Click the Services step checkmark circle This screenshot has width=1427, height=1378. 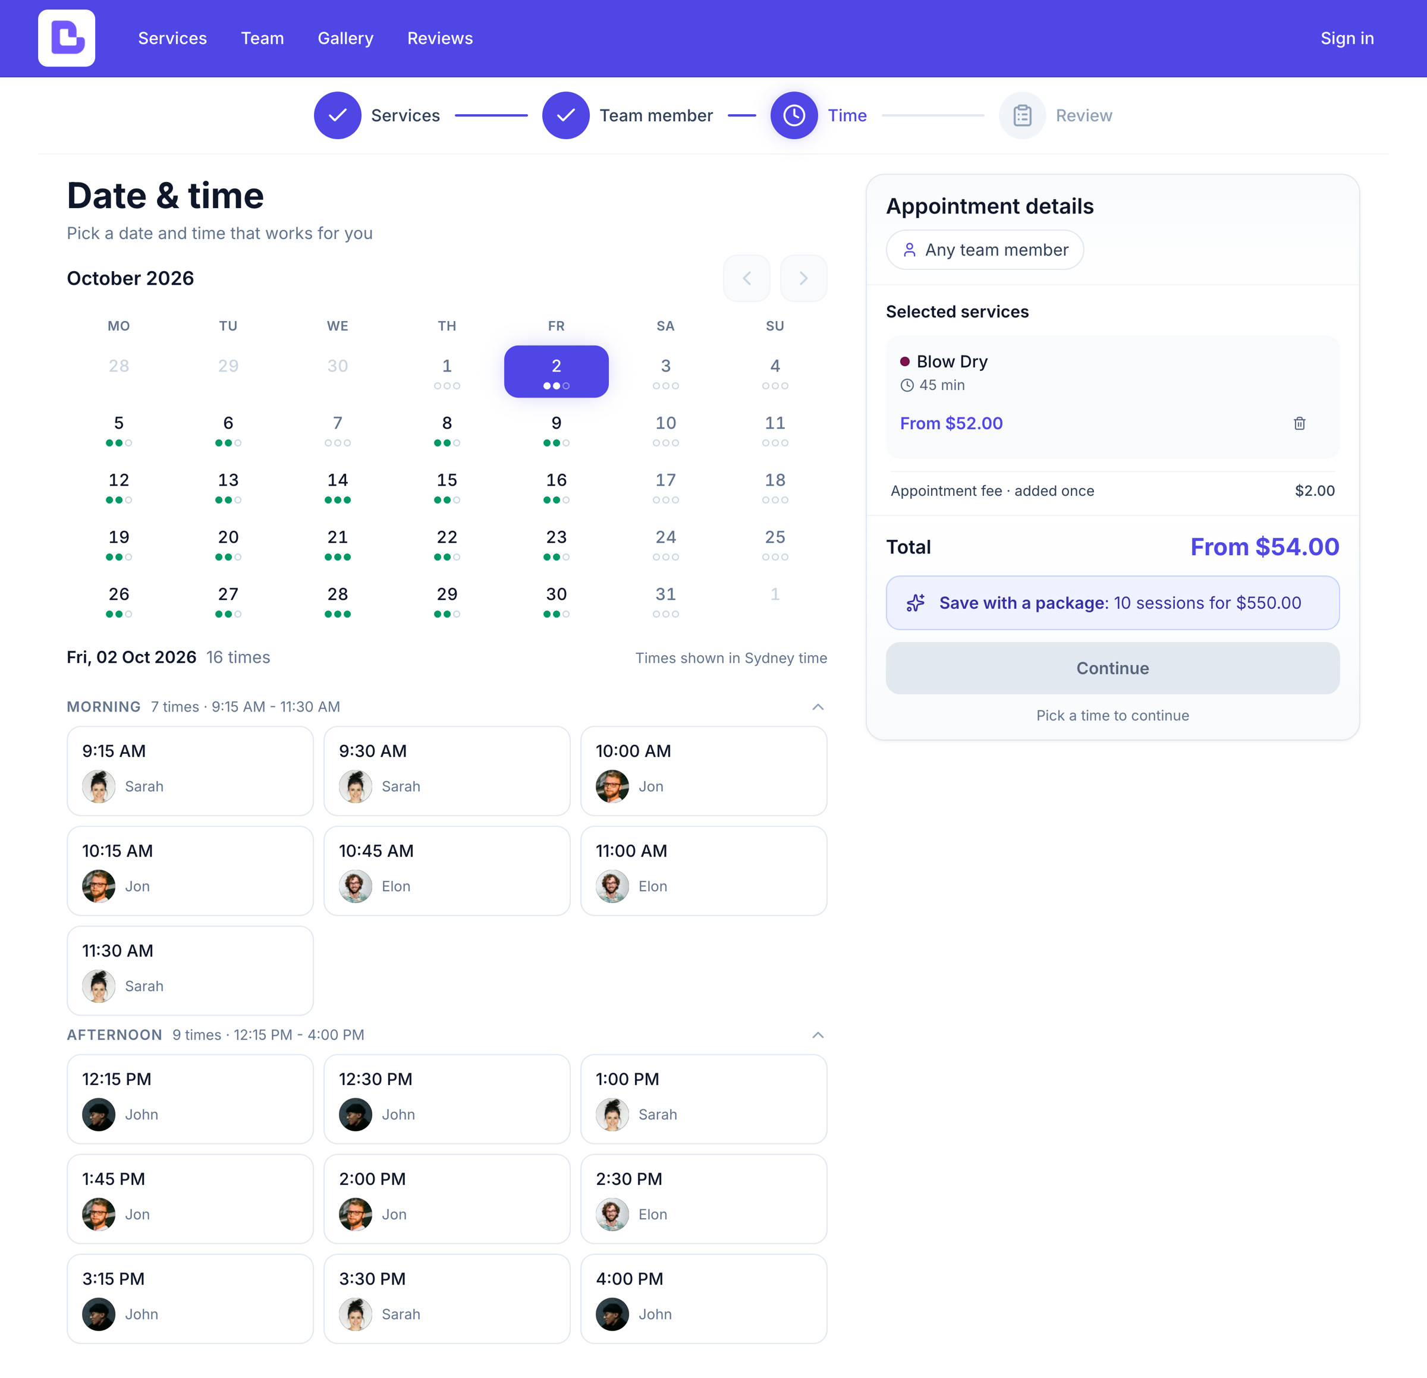pos(337,115)
